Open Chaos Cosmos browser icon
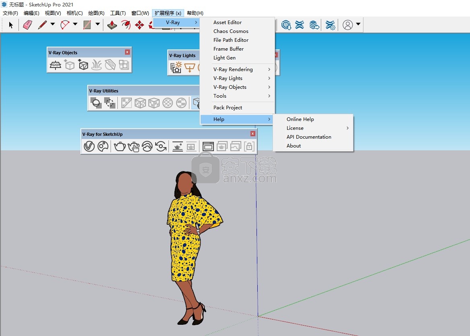The width and height of the screenshot is (470, 336). [x=103, y=146]
